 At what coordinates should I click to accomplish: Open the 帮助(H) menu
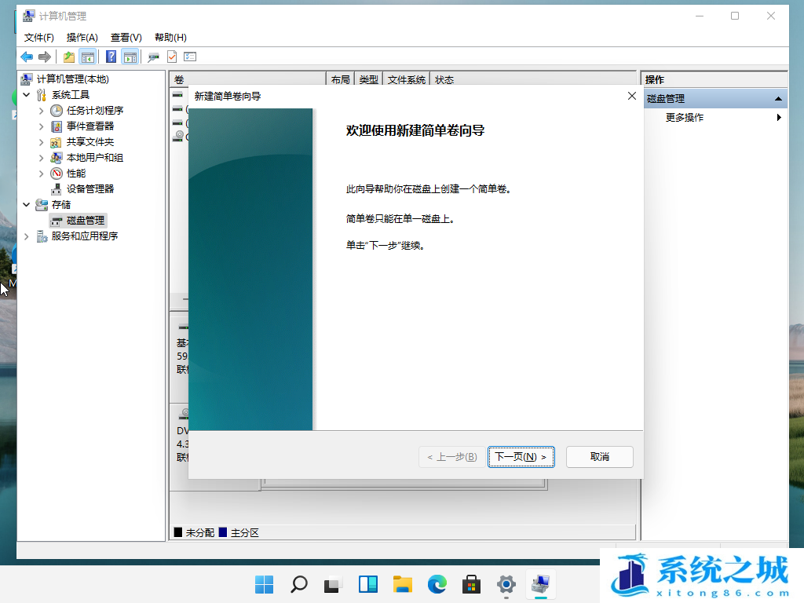coord(170,38)
